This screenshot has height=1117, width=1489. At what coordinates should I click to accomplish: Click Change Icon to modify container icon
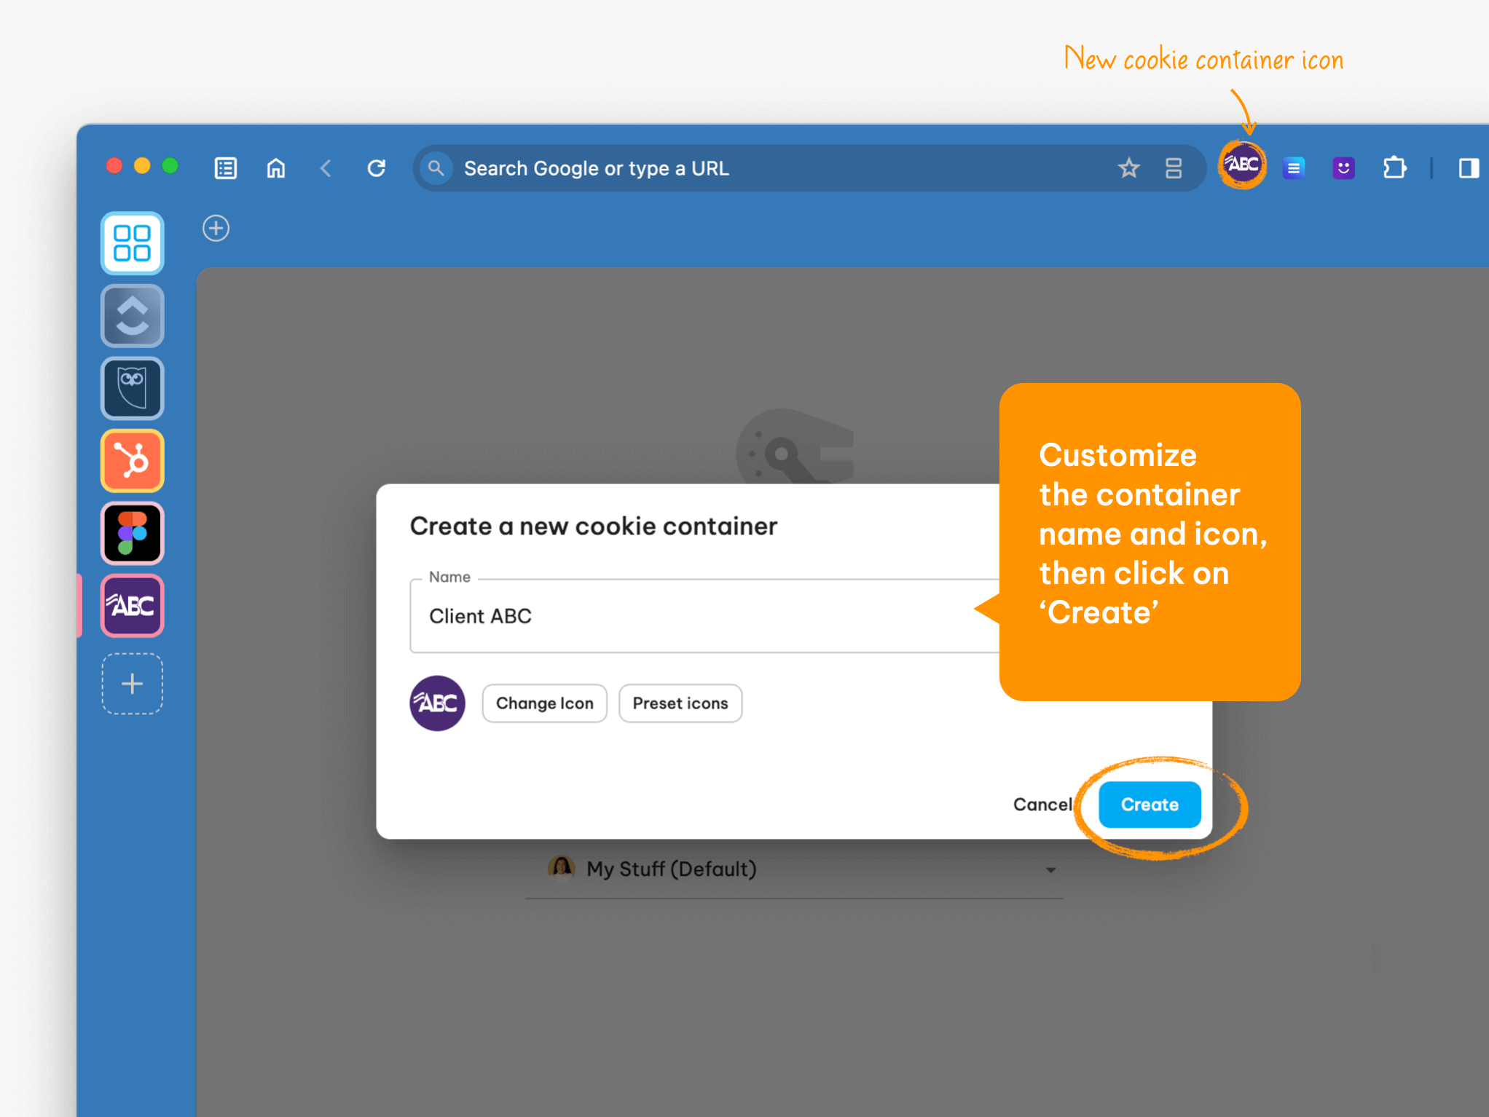click(x=543, y=703)
